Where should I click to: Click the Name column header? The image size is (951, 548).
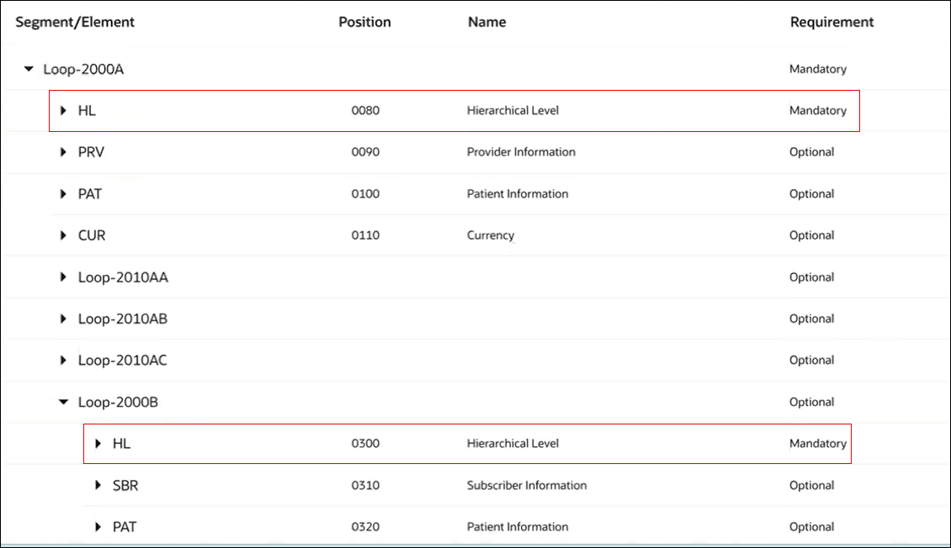pos(486,22)
